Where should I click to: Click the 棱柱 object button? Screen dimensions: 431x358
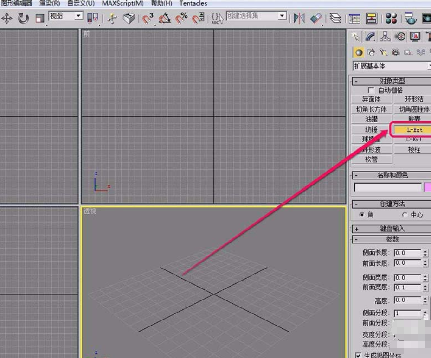pyautogui.click(x=413, y=150)
